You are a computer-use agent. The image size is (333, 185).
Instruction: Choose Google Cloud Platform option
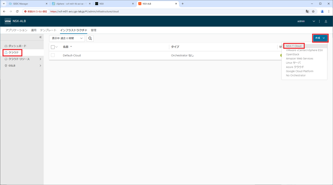[299, 71]
